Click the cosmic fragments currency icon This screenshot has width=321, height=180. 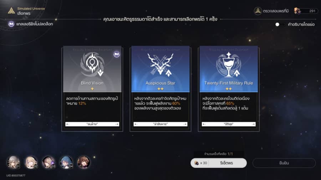point(297,11)
